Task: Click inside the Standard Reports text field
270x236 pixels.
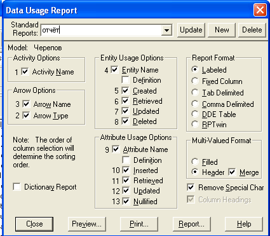Action: click(101, 30)
